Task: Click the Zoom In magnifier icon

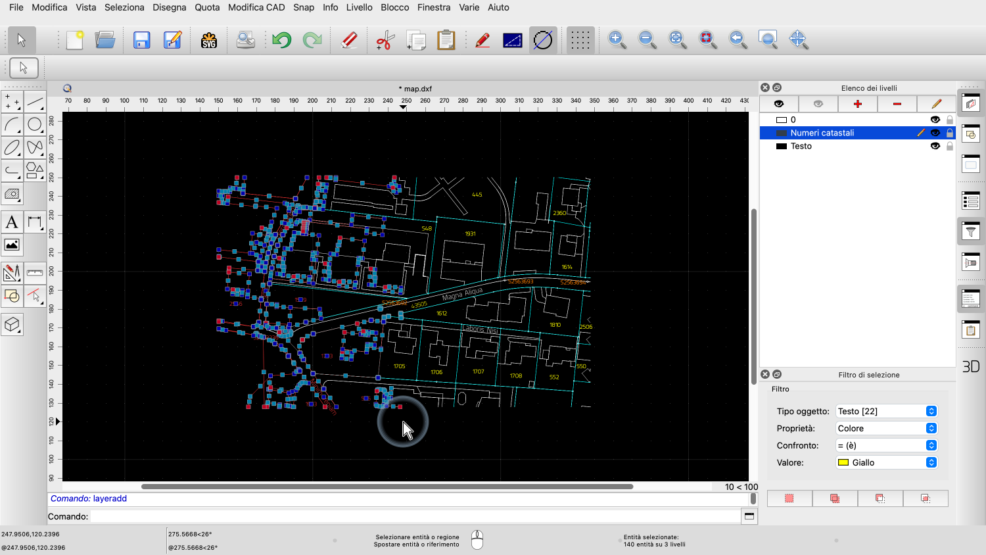Action: click(617, 40)
